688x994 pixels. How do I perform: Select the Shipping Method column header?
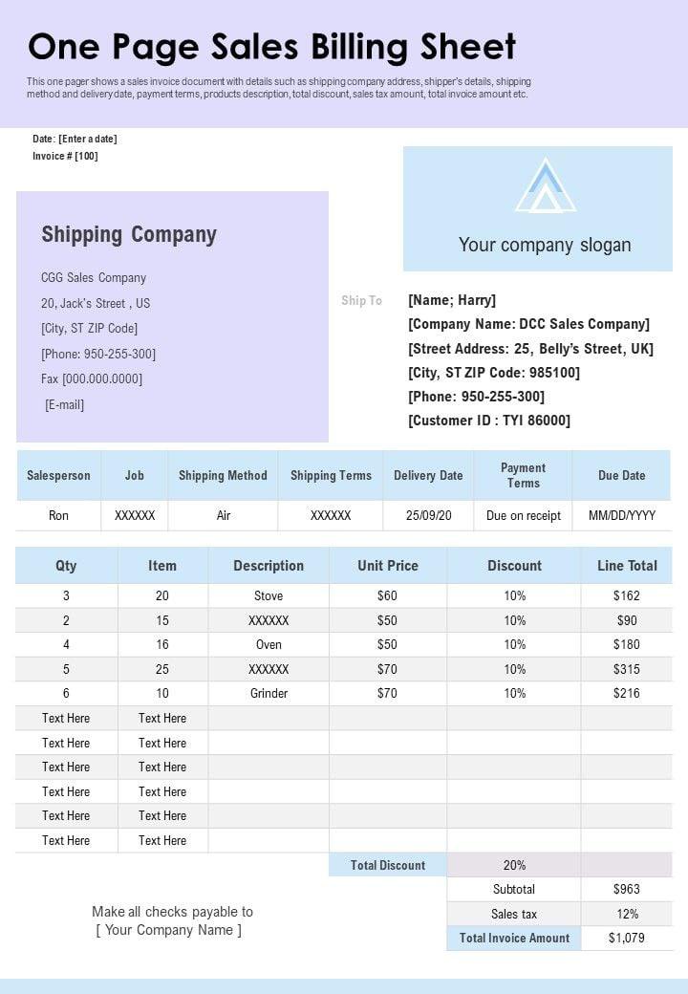[x=223, y=475]
